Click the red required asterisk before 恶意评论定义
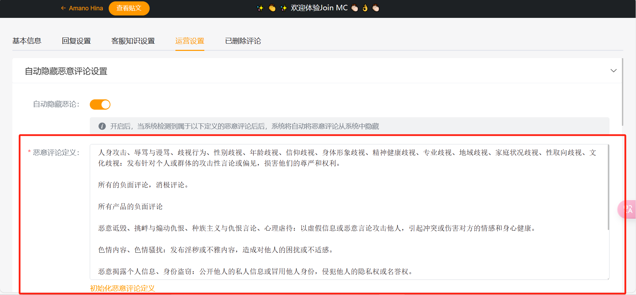Image resolution: width=636 pixels, height=295 pixels. coord(29,152)
